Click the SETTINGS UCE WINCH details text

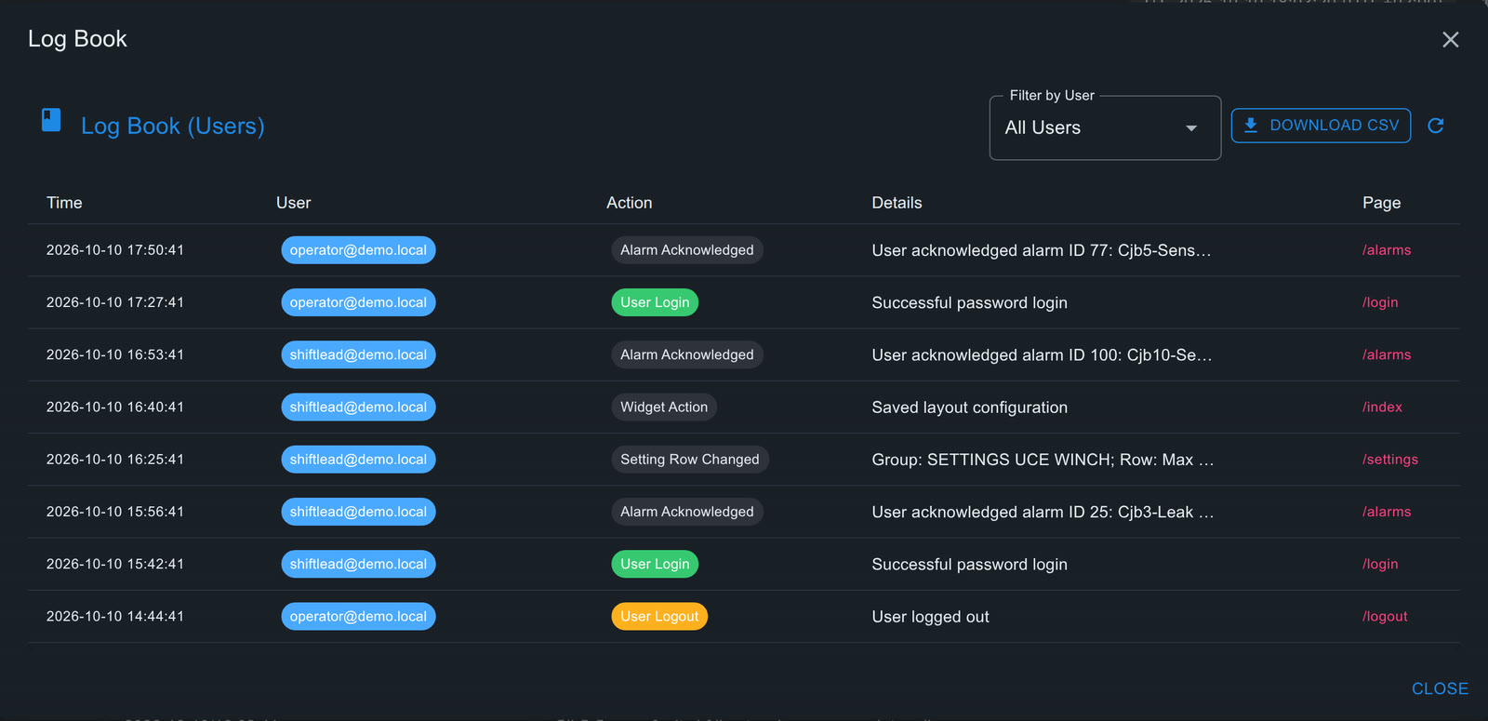pos(1043,460)
